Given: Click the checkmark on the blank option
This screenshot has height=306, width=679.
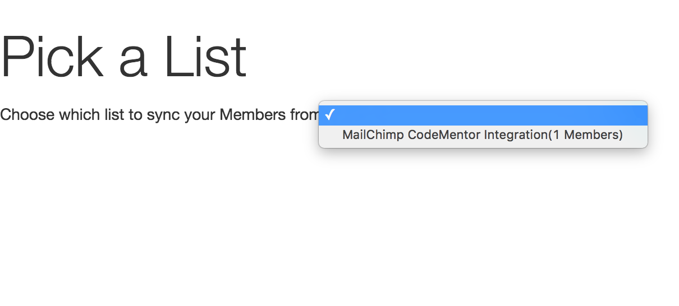Looking at the screenshot, I should pyautogui.click(x=329, y=115).
